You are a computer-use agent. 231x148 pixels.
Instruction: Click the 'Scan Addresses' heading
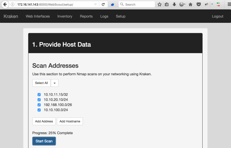55,66
